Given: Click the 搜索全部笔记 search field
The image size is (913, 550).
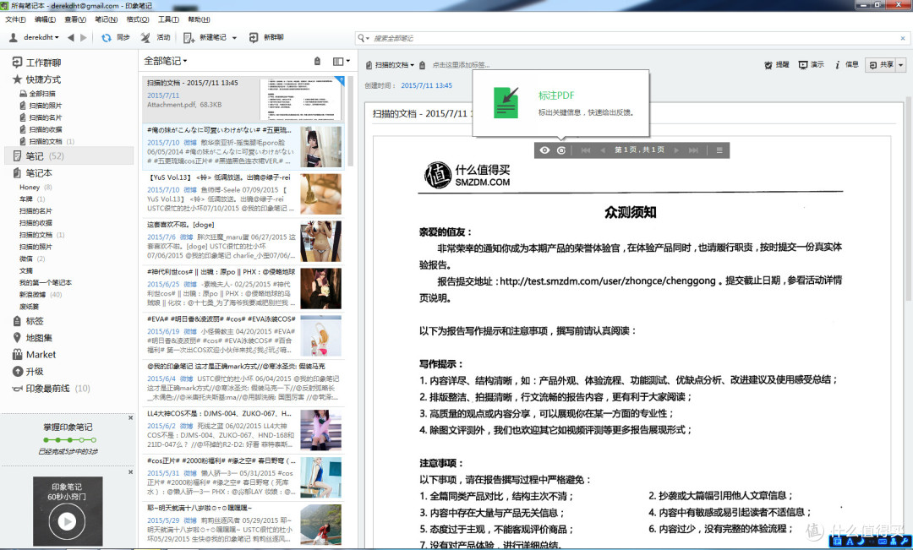Looking at the screenshot, I should (x=635, y=38).
